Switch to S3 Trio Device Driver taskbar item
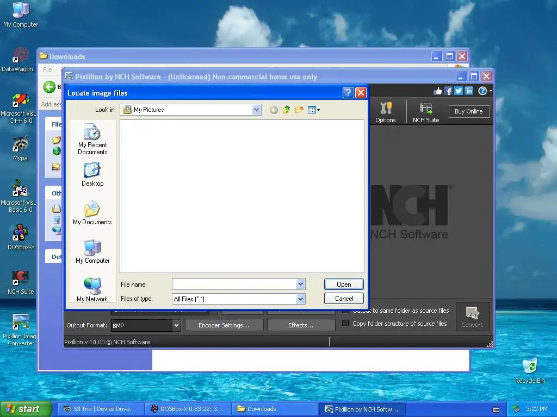Image resolution: width=557 pixels, height=417 pixels. (x=101, y=409)
